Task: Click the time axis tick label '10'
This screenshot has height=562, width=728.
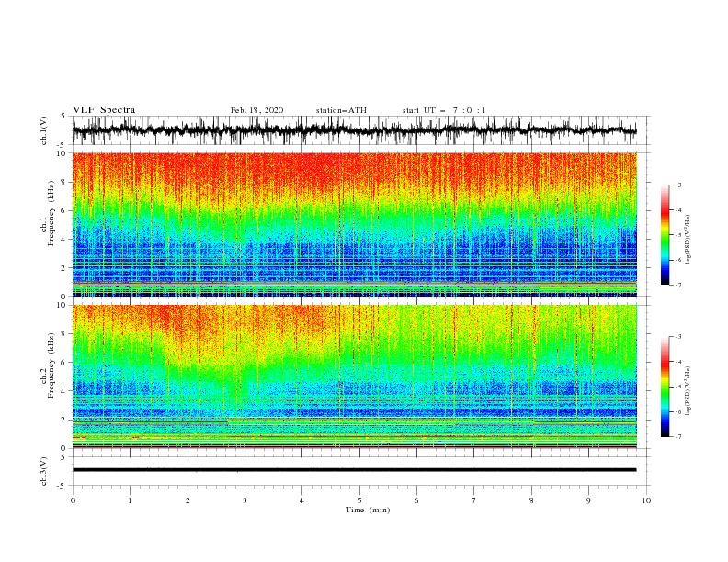Action: (646, 500)
